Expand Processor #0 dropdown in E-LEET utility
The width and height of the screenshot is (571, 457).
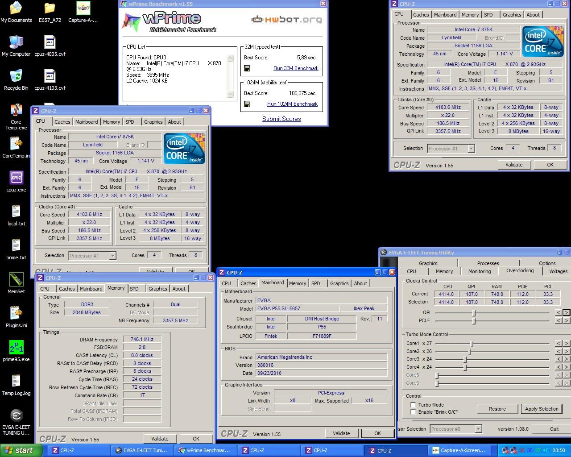[x=478, y=429]
